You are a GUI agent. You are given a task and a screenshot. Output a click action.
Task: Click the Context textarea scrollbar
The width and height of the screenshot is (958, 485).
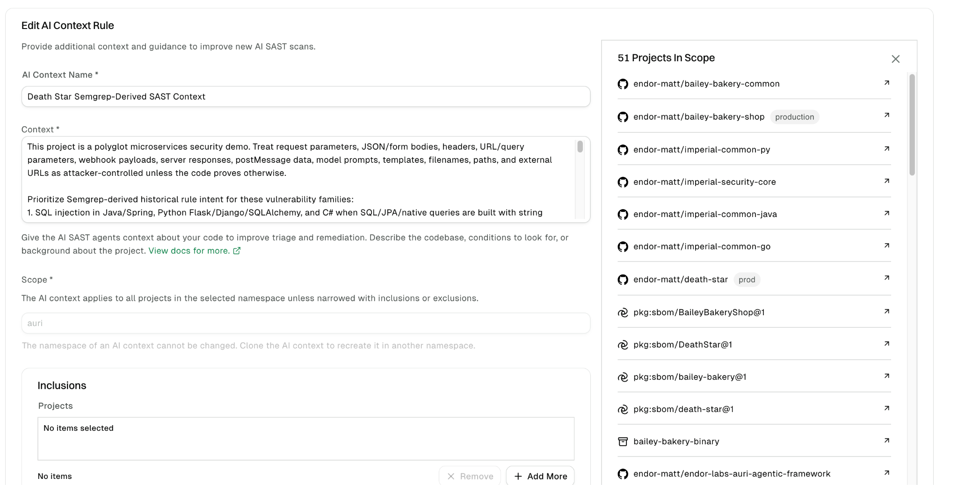(580, 147)
